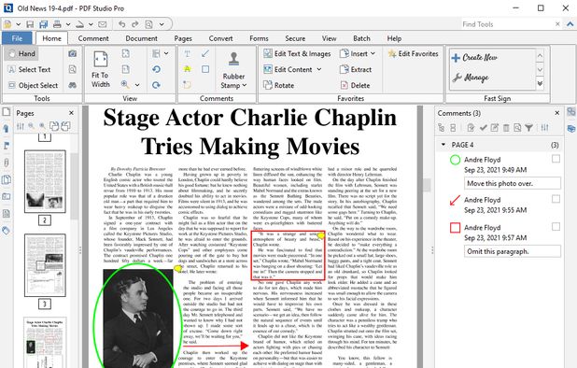Click the 3D layers icon on right sidebar

(x=571, y=129)
